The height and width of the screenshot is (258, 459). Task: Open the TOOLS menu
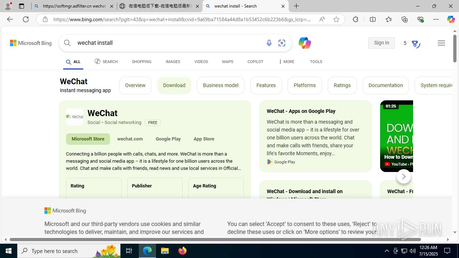pyautogui.click(x=316, y=62)
